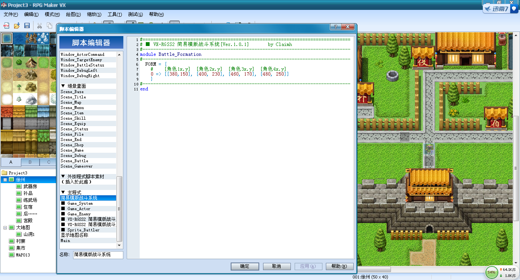Click the 54% network speed indicator
Screen dimensions: 520x280
(x=491, y=272)
